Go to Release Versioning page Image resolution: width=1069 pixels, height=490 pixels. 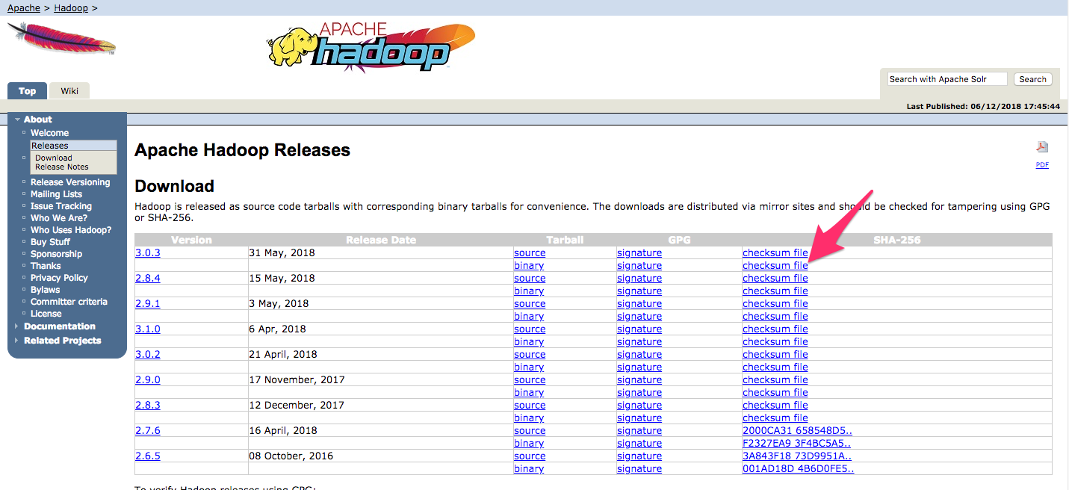click(70, 182)
